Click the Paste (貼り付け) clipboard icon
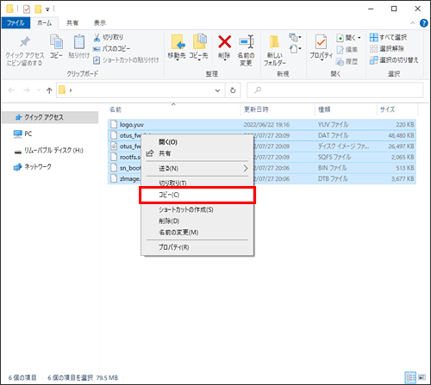The width and height of the screenshot is (431, 385). tap(79, 42)
